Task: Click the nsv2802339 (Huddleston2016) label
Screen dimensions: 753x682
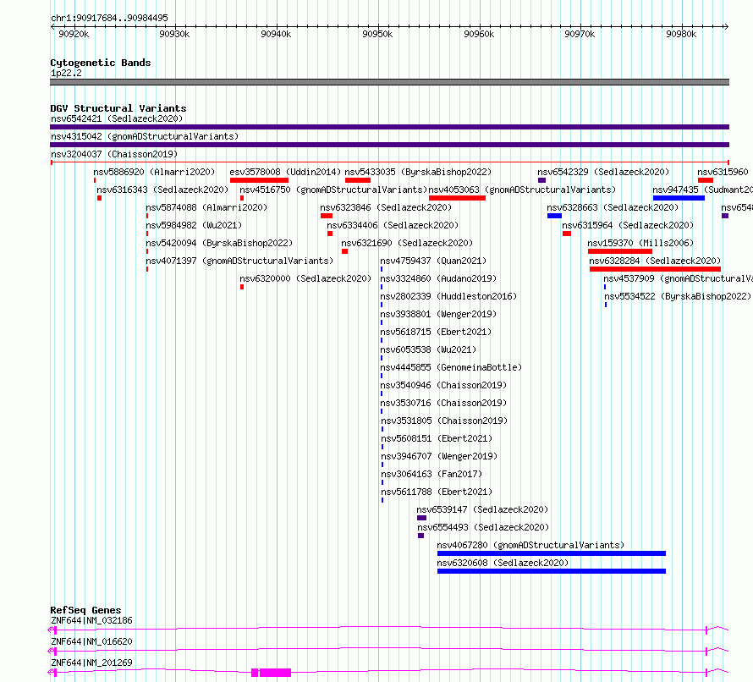Action: click(448, 296)
